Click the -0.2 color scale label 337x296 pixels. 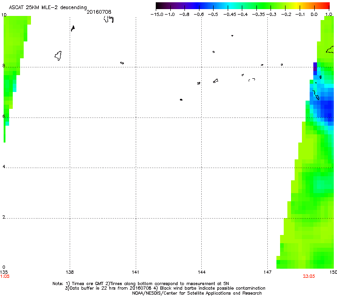286,15
